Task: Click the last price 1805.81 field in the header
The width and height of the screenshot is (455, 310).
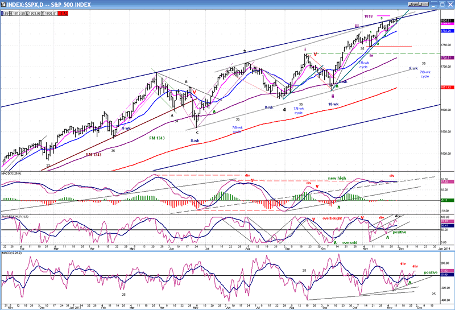Action: click(x=49, y=13)
